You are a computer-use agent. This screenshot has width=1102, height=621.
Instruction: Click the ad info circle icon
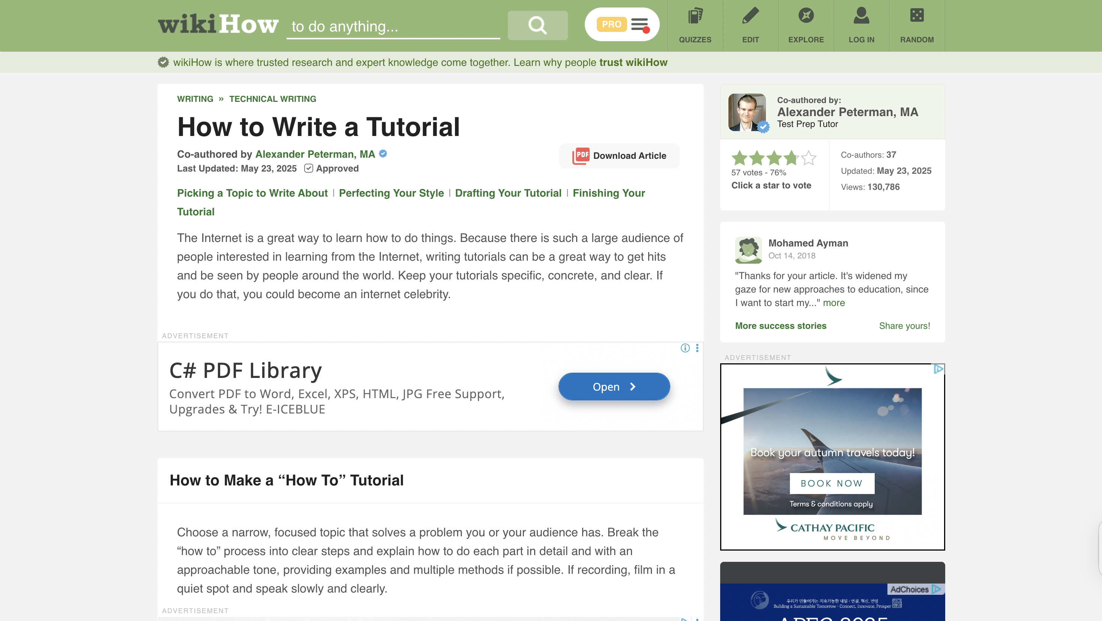[x=685, y=348]
